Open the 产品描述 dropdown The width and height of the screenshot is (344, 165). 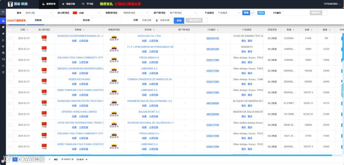[x=229, y=13]
